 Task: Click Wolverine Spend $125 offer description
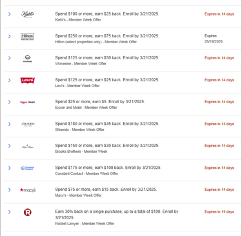click(107, 58)
